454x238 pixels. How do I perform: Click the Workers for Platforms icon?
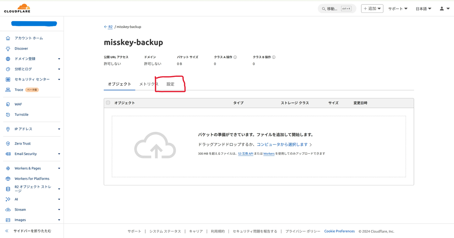pyautogui.click(x=8, y=179)
